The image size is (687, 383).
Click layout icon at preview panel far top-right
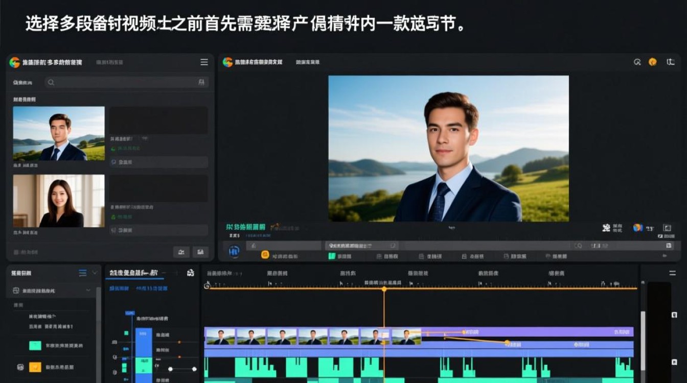point(671,62)
